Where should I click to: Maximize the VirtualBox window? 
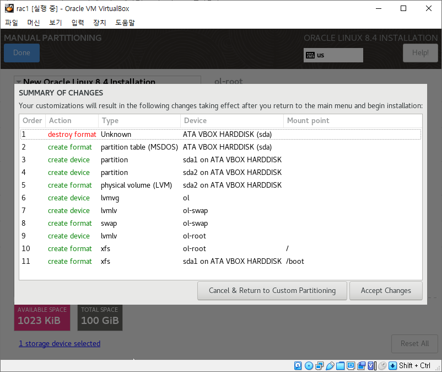pos(403,8)
